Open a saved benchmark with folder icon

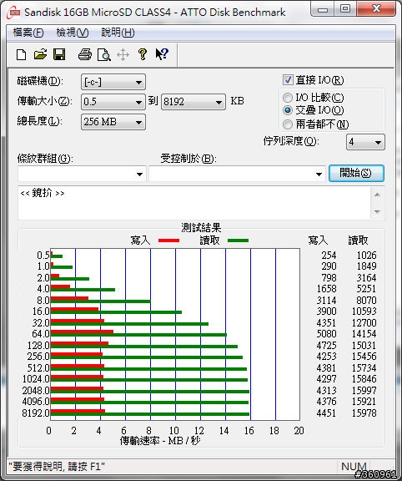[x=40, y=54]
